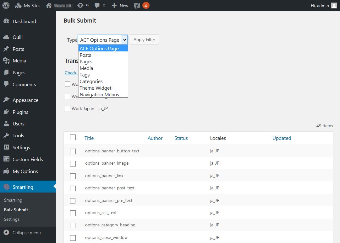Check the options_banner_image row checkbox
The image size is (340, 243).
tap(73, 164)
